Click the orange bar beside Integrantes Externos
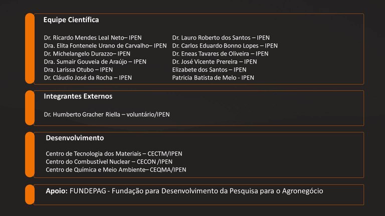This screenshot has height=216, width=385. point(30,107)
